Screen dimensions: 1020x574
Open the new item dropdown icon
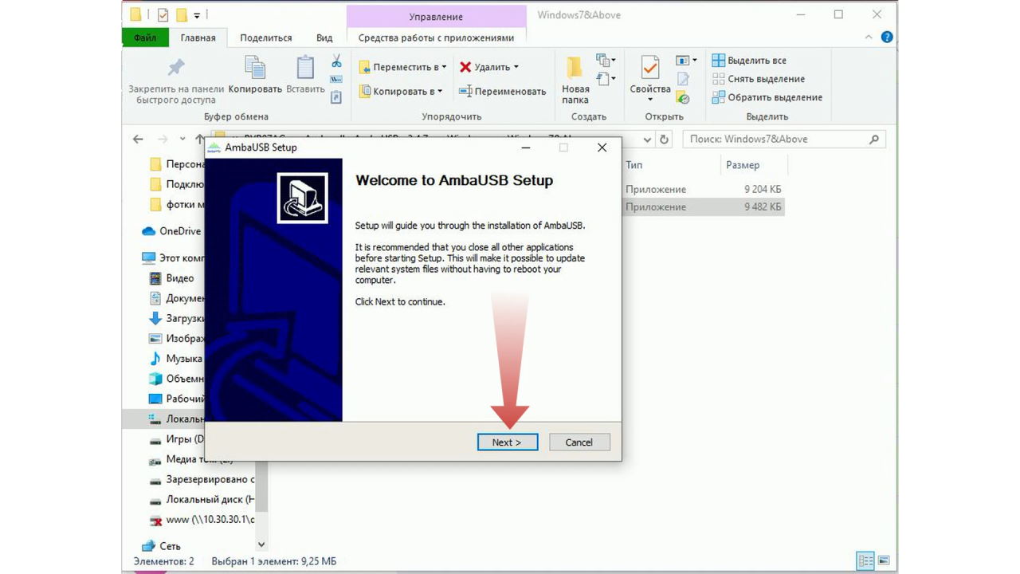pyautogui.click(x=606, y=61)
